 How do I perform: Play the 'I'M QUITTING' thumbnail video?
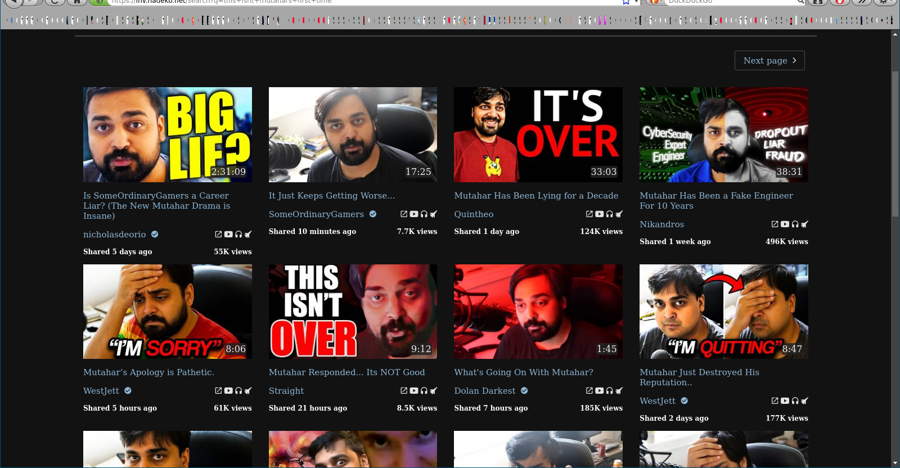724,312
